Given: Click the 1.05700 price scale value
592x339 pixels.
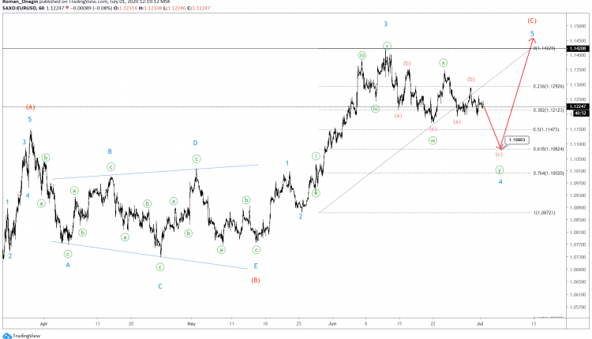Looking at the screenshot, I should pyautogui.click(x=579, y=307).
